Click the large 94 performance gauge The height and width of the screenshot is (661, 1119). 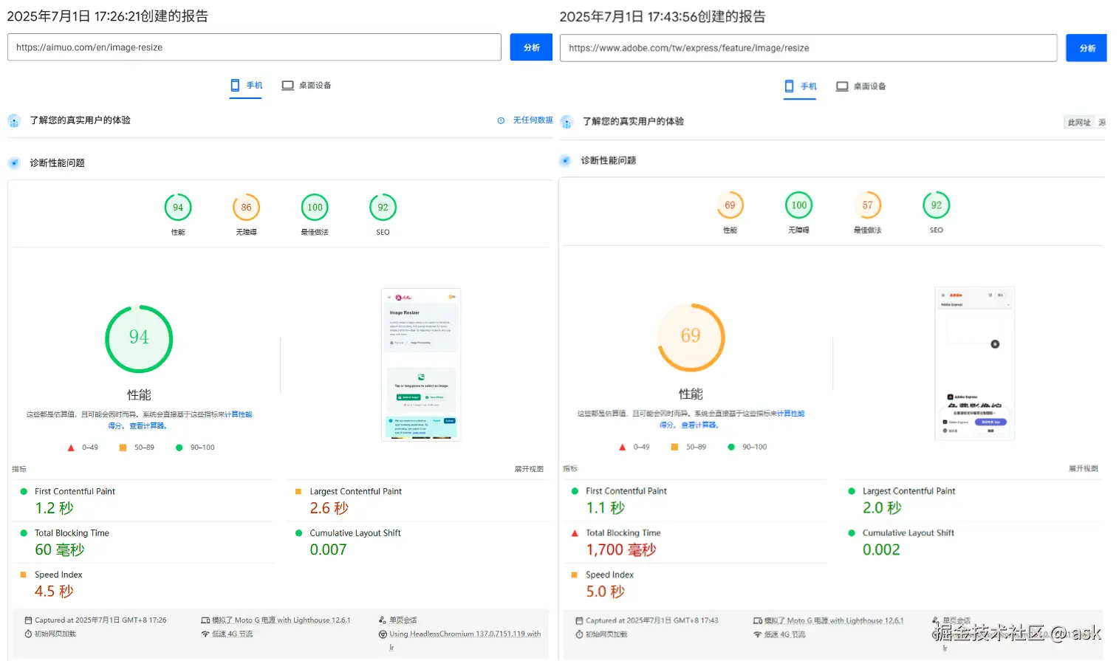coord(139,339)
